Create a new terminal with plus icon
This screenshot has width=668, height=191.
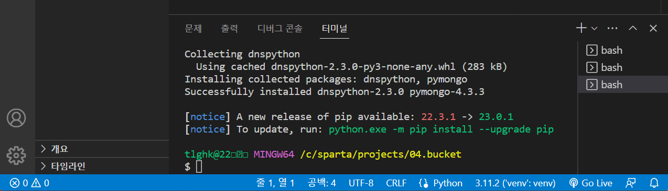(x=581, y=28)
